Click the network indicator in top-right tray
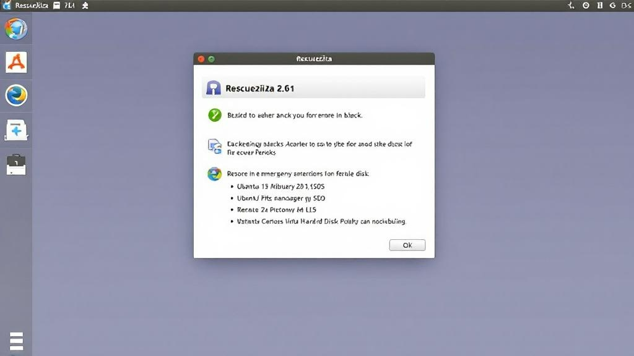The image size is (634, 356). click(571, 5)
